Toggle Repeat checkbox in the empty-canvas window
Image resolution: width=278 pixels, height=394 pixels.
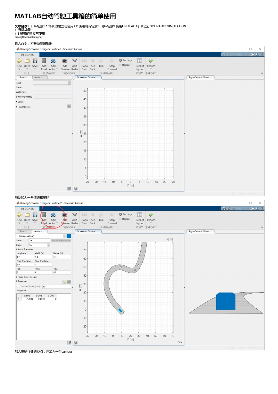120,65
